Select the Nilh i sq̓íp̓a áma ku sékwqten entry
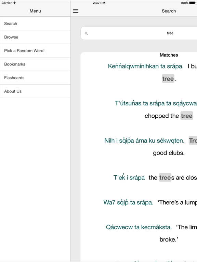The image size is (197, 262). [x=144, y=141]
